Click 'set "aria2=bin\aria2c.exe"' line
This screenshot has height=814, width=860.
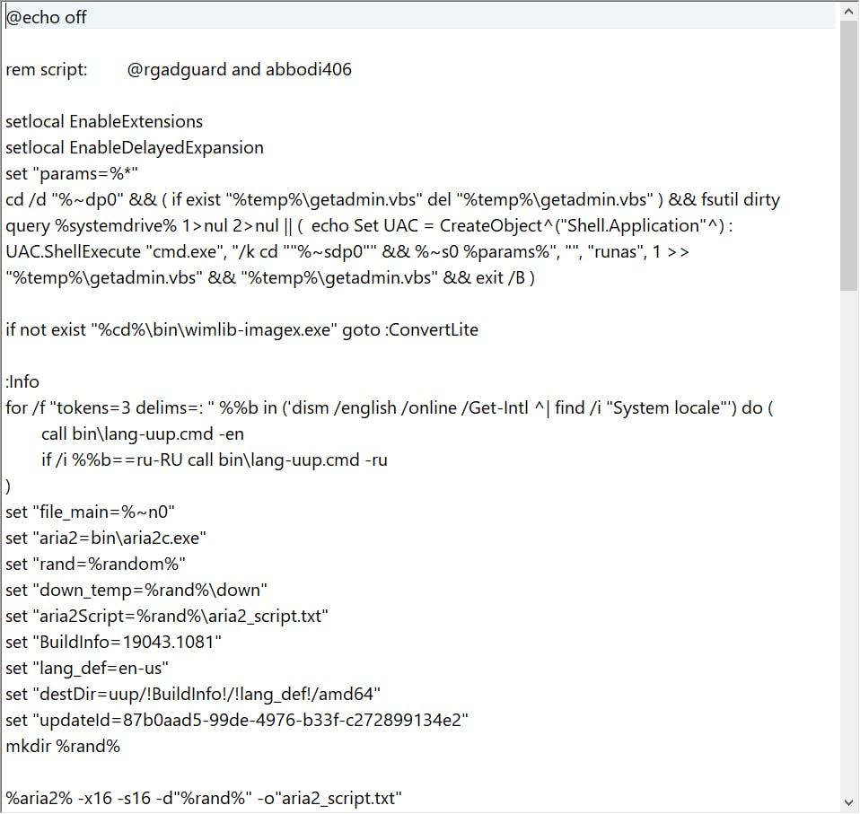point(106,538)
